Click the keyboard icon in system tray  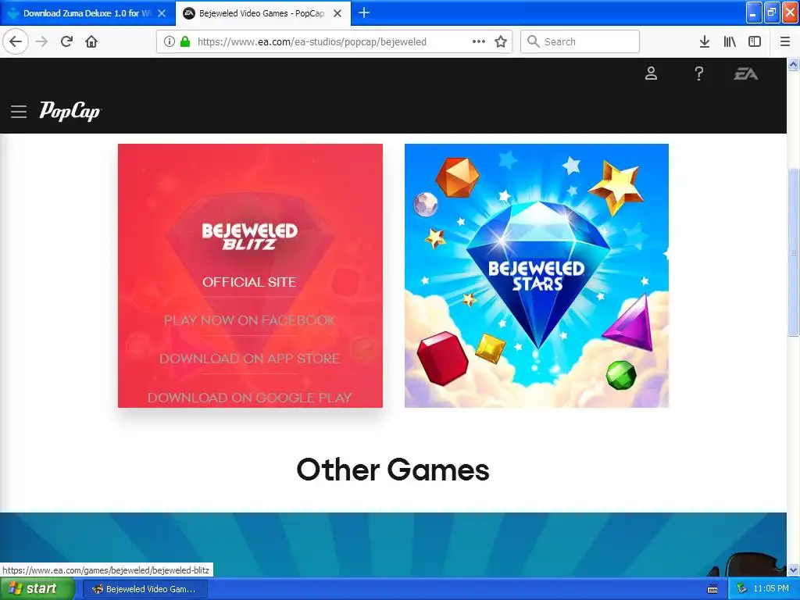(712, 589)
